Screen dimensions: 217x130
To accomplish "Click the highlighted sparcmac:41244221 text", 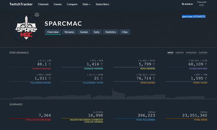I will [x=194, y=16].
